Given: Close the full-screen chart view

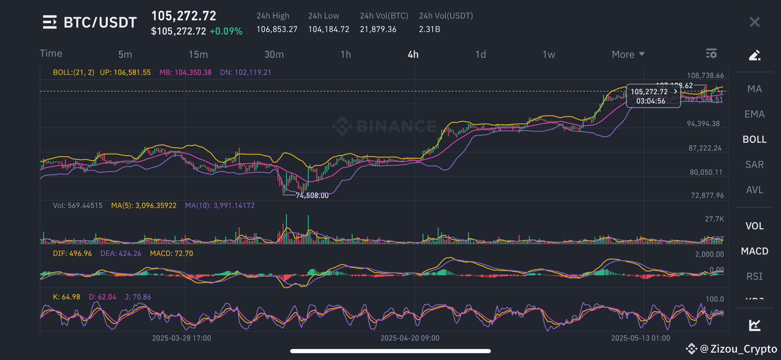Looking at the screenshot, I should click(x=754, y=22).
